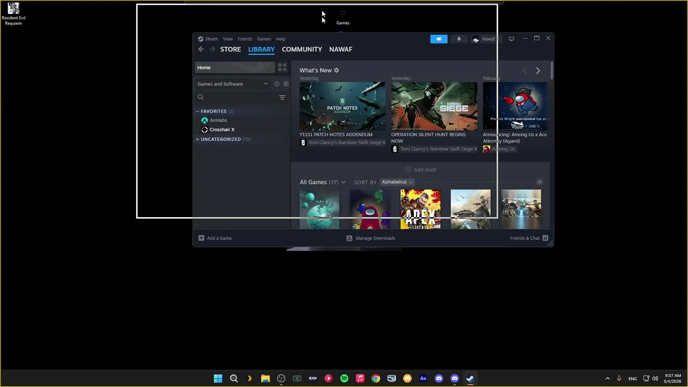Show hidden system tray icons
Viewport: 688px width, 387px height.
pyautogui.click(x=607, y=378)
